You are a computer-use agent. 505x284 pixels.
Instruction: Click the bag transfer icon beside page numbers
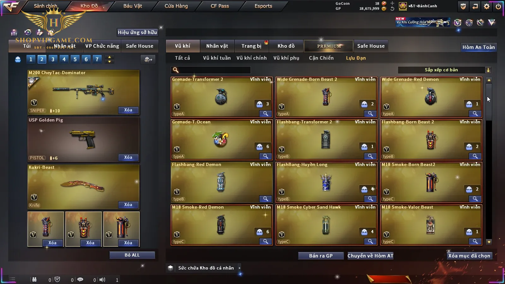click(x=148, y=59)
